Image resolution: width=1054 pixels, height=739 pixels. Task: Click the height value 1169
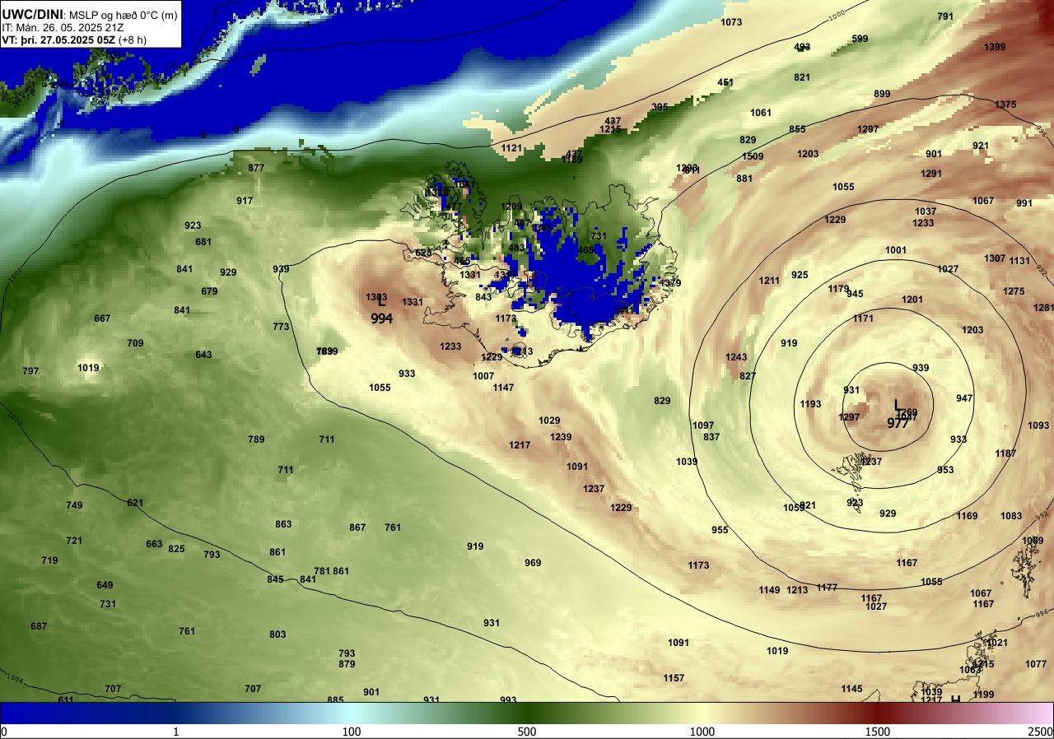(x=967, y=516)
